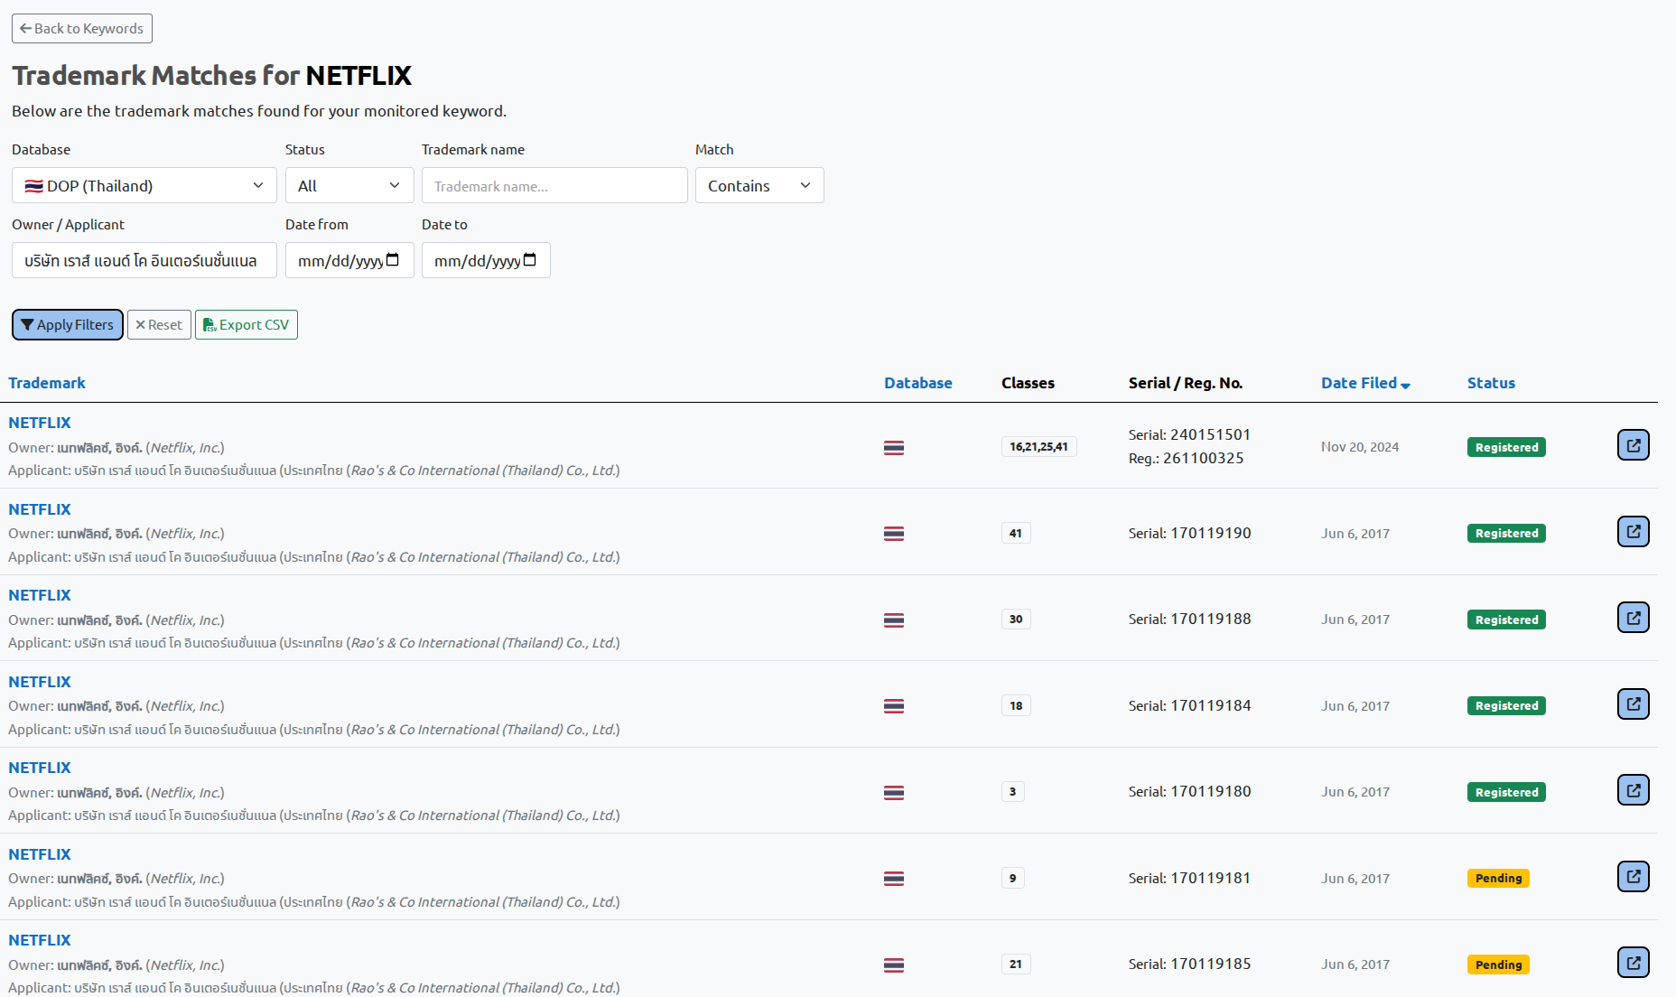Reset all filters
1676x997 pixels.
[x=159, y=324]
